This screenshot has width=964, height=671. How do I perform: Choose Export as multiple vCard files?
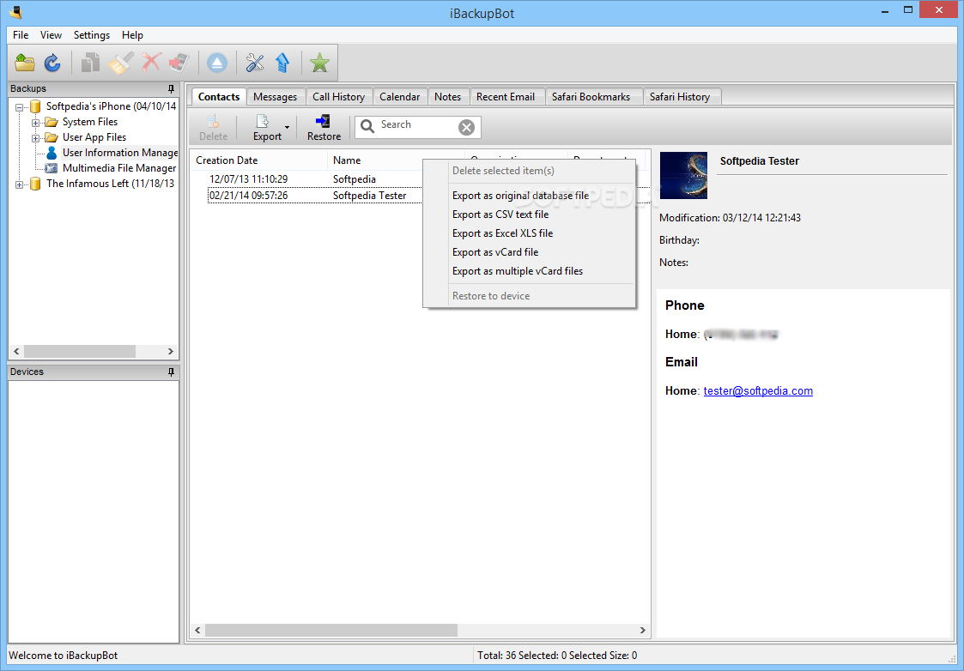click(x=530, y=271)
